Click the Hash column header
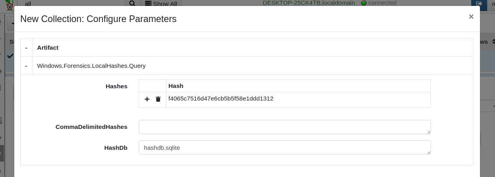Screen dimensions: 495x177 tap(176, 86)
